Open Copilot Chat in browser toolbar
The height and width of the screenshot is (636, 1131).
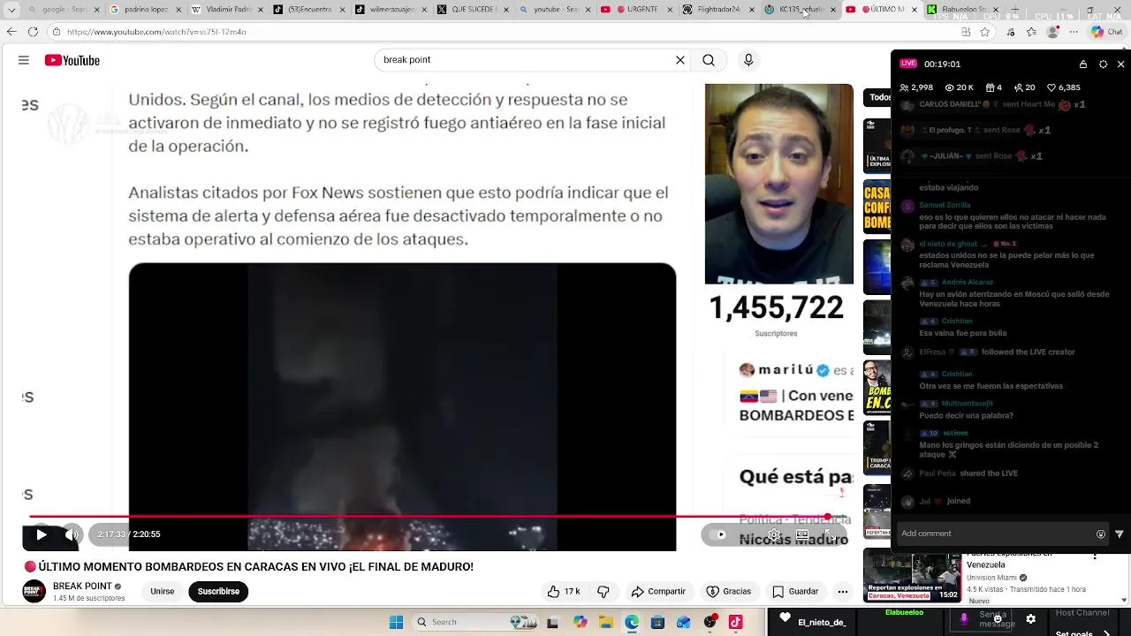click(1106, 32)
